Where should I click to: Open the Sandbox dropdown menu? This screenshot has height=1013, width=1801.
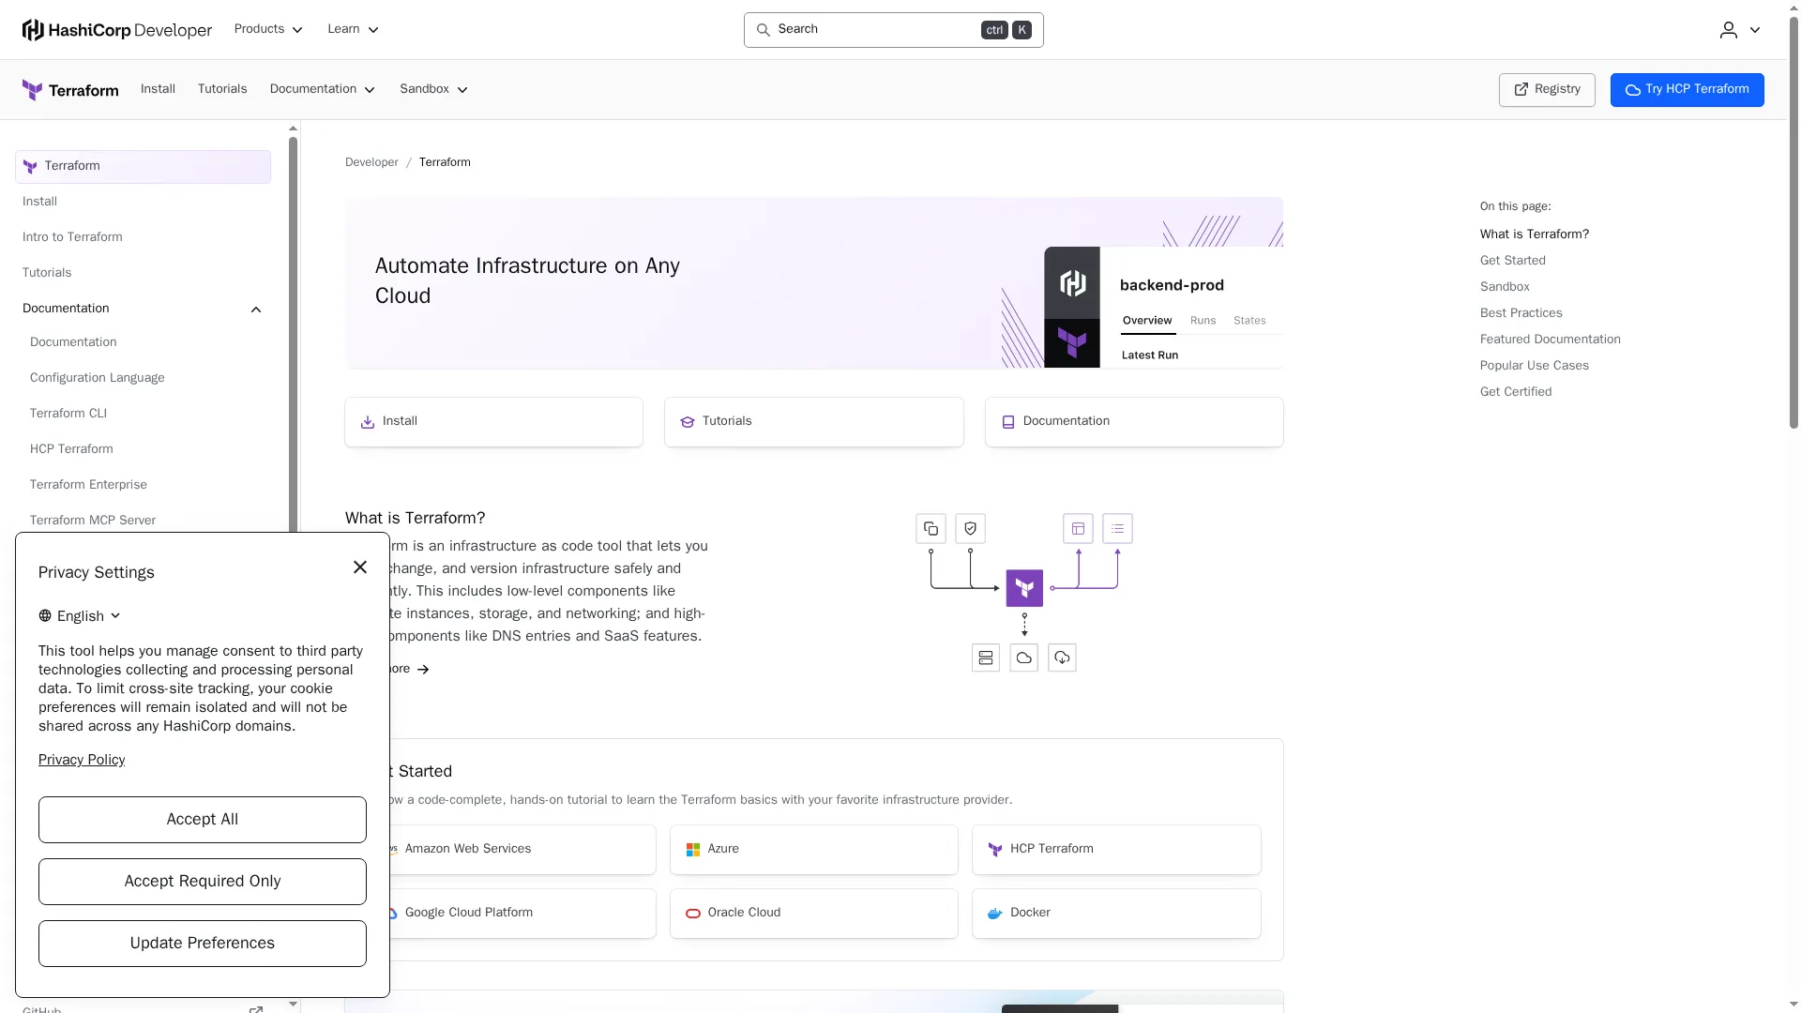[x=433, y=89]
